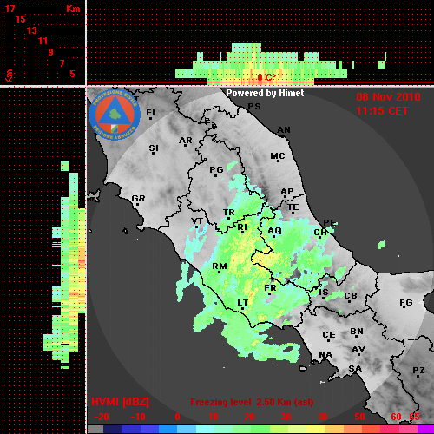Click the 'Freezing level 2.50 Km (asl)' text
Screen dimensions: 434x434
coord(252,402)
